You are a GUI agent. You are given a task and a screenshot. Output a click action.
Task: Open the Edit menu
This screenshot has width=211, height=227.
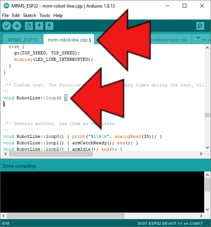[16, 15]
